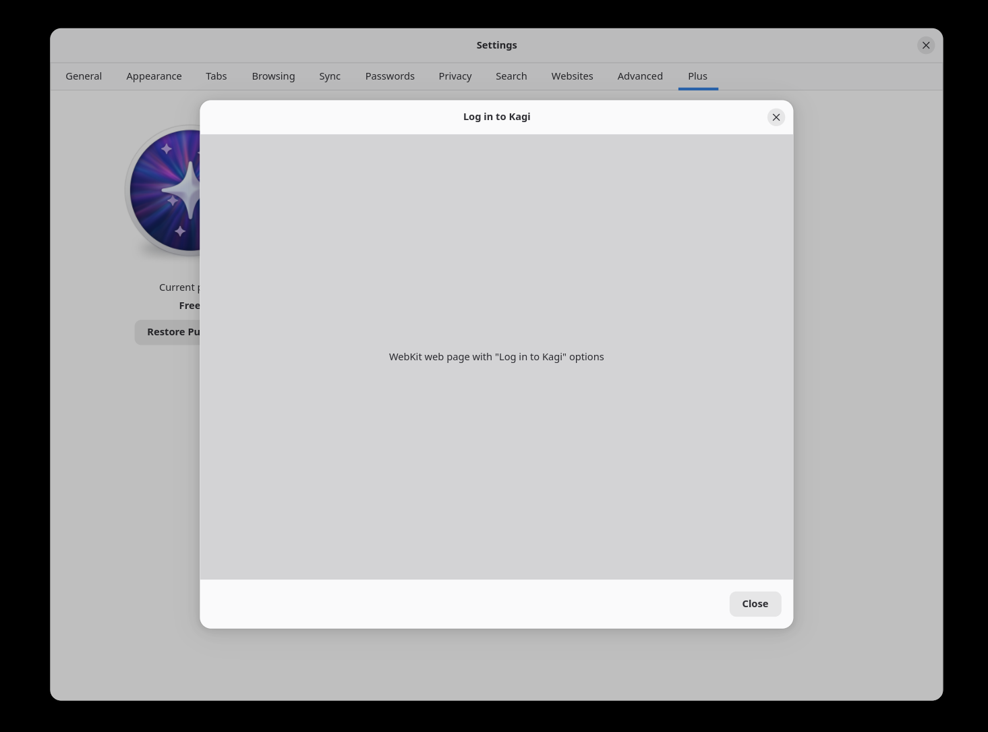Click the dialog close X icon
This screenshot has width=988, height=732.
[776, 117]
